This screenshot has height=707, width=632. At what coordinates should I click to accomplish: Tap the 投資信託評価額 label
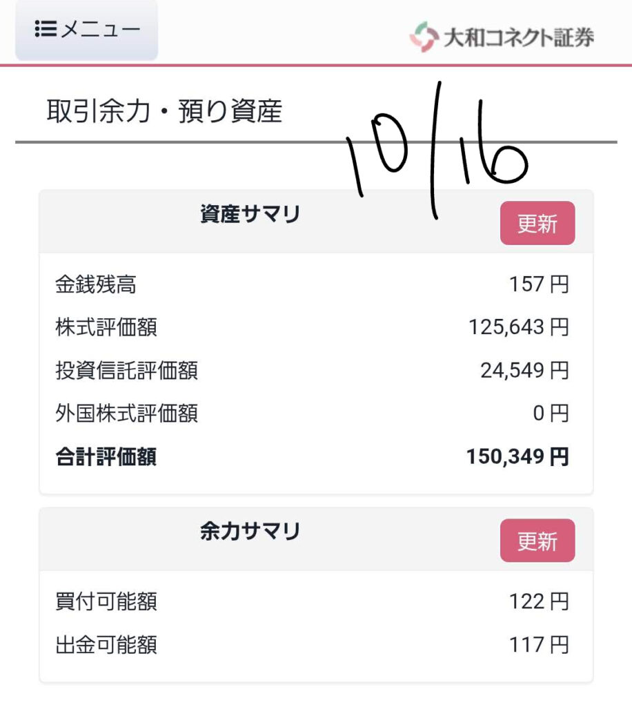[126, 371]
